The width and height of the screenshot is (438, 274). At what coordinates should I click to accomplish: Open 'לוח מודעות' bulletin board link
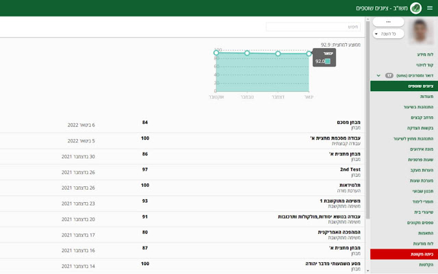coord(423,244)
